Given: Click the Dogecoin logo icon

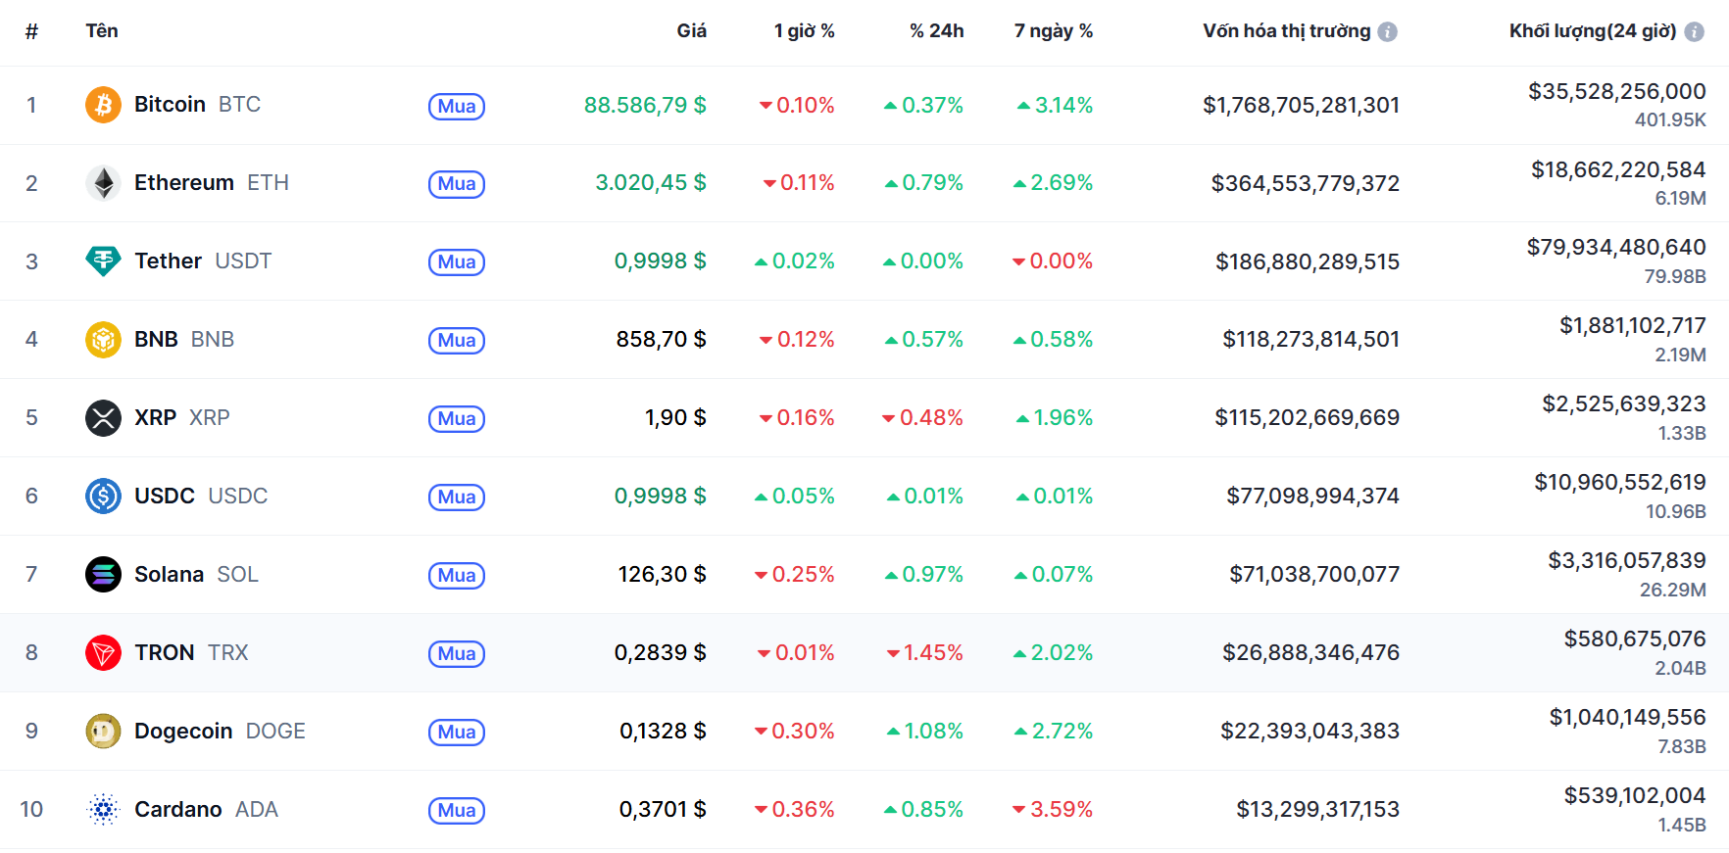Looking at the screenshot, I should point(103,732).
